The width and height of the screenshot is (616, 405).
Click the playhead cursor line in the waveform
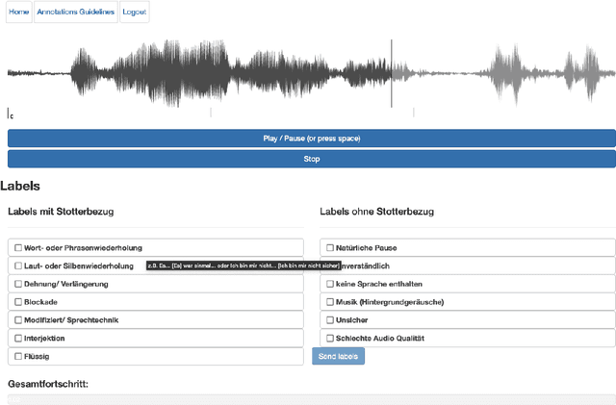[392, 73]
